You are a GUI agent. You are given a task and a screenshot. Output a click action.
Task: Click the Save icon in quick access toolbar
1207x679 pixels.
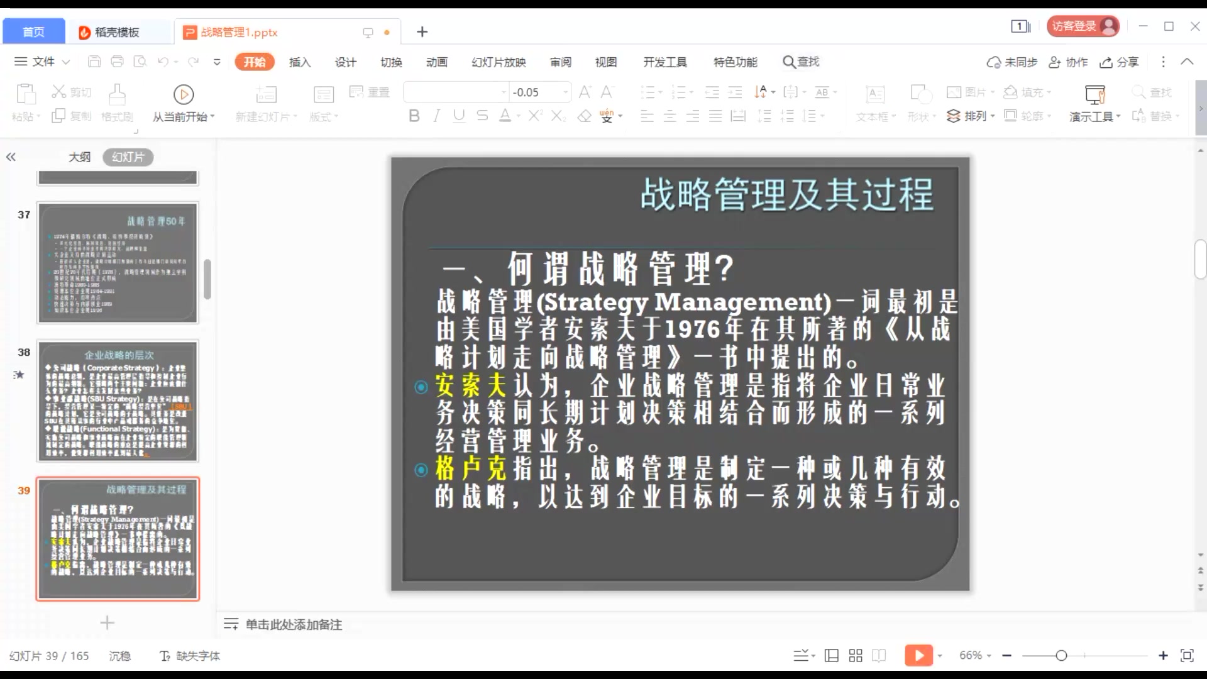[x=94, y=62]
